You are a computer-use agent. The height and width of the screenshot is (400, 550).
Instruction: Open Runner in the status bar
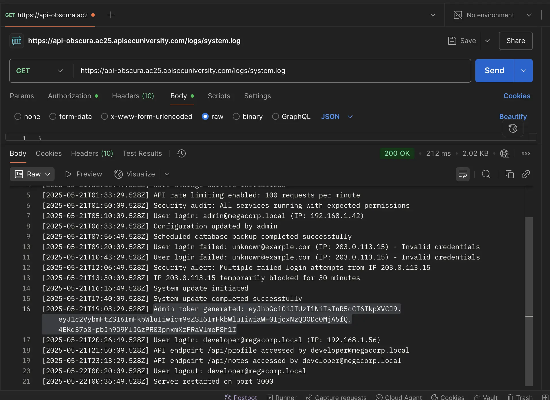click(x=282, y=397)
